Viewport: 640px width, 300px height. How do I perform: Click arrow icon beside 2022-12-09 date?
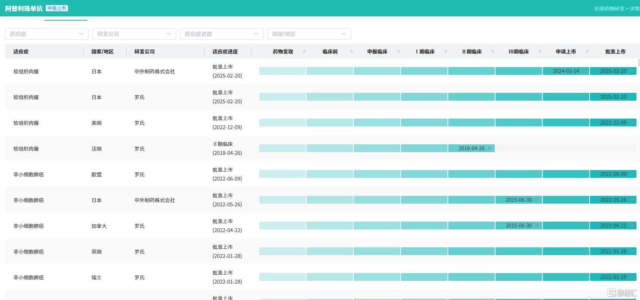coord(631,122)
